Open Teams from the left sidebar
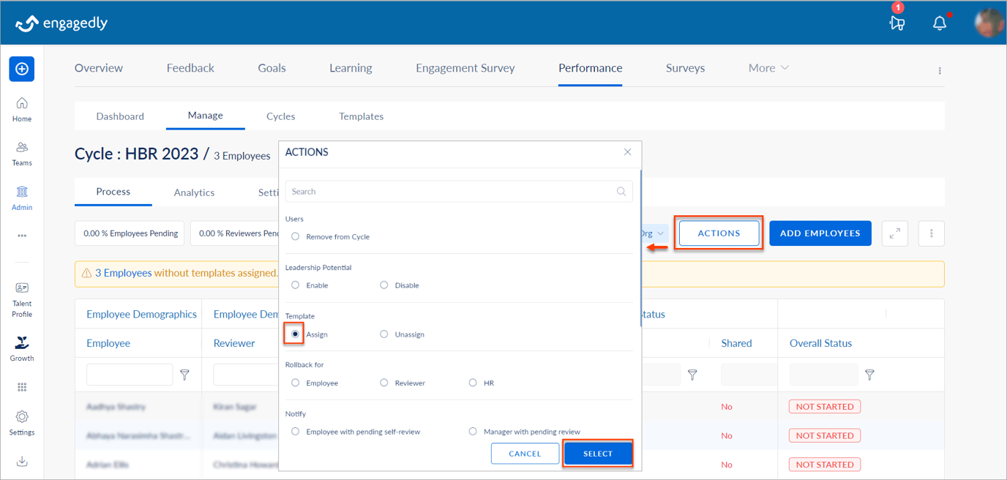The width and height of the screenshot is (1007, 480). click(x=21, y=151)
